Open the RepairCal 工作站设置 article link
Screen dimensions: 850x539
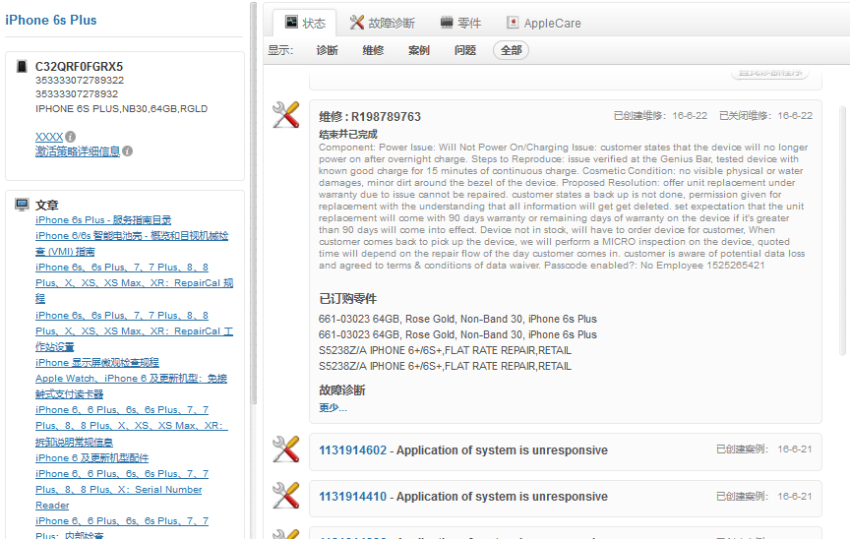[x=134, y=331]
